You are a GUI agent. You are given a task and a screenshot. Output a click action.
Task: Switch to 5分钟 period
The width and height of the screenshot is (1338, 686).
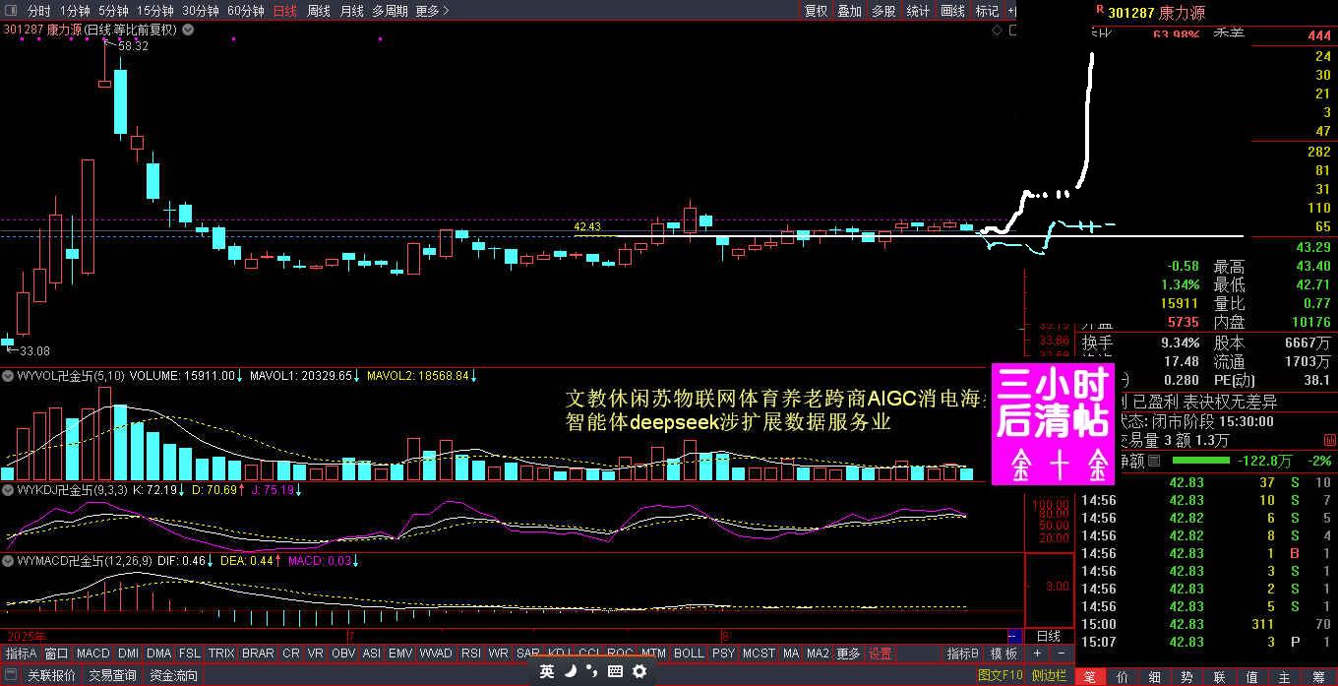pos(113,11)
